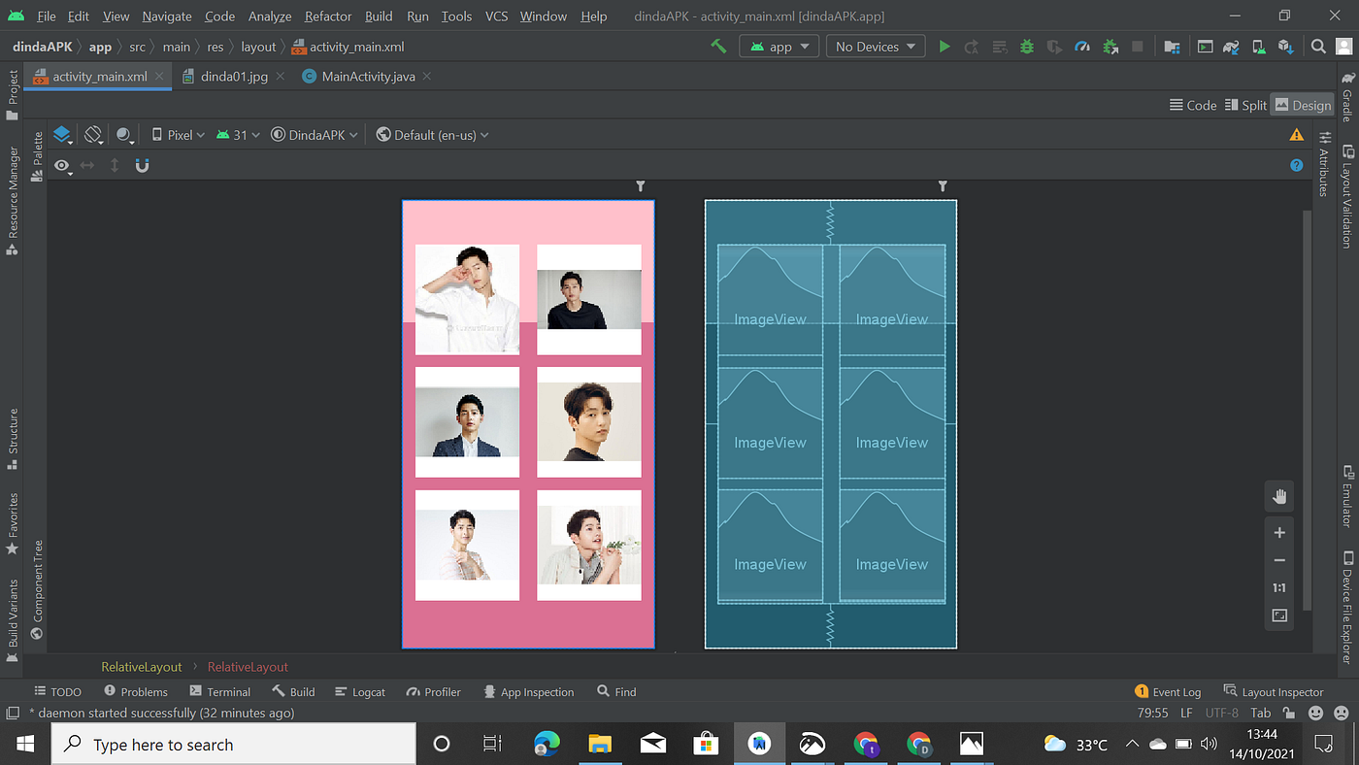Select the Pan surface tool

(x=1278, y=496)
